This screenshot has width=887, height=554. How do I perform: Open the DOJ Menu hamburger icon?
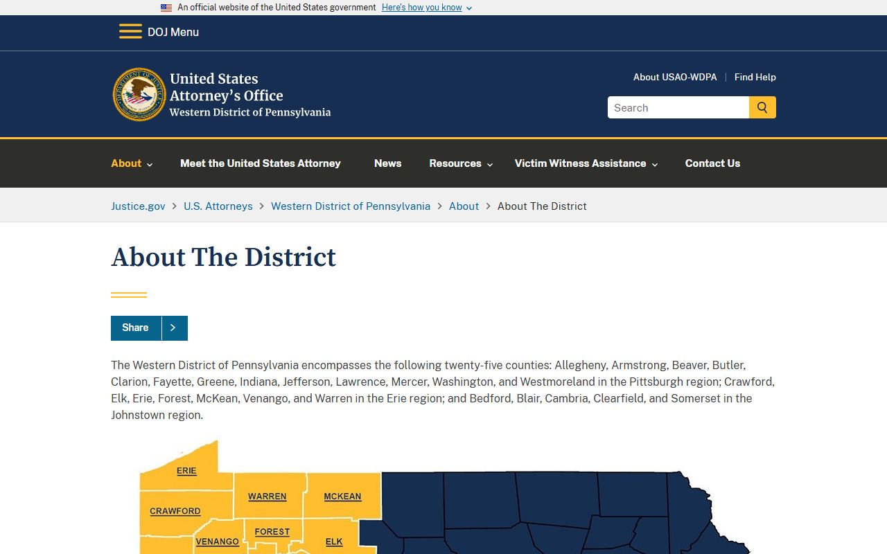[x=130, y=32]
